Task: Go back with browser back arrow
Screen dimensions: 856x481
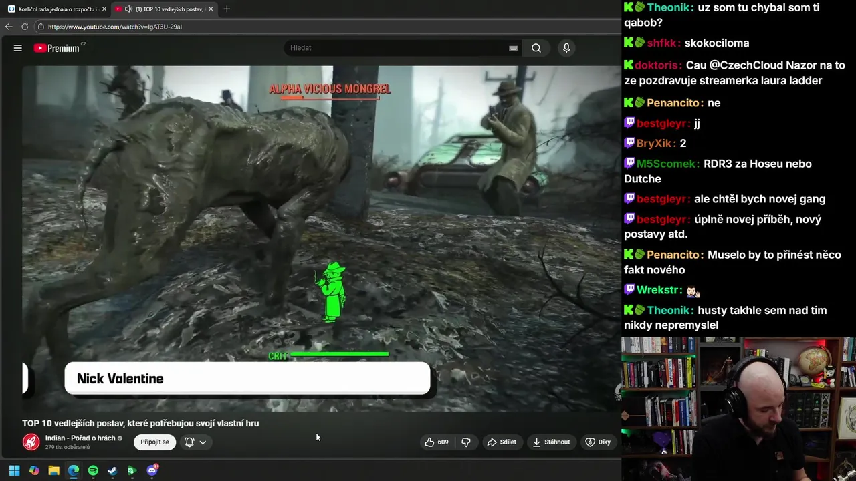Action: [x=9, y=27]
